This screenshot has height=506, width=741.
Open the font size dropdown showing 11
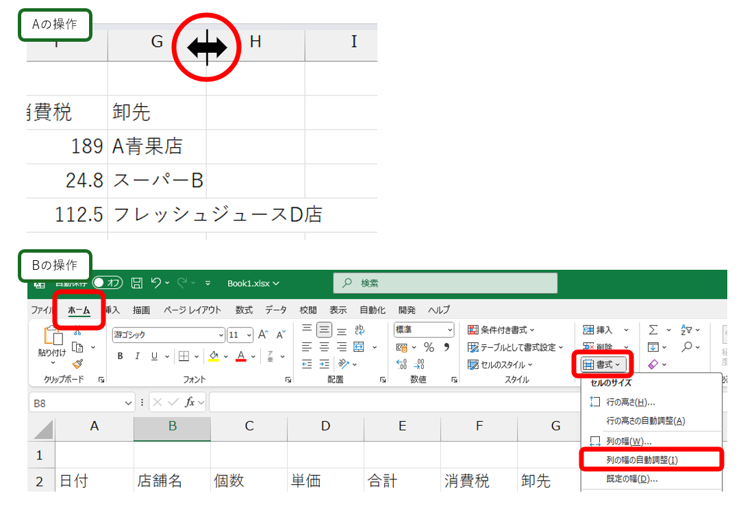tap(249, 335)
